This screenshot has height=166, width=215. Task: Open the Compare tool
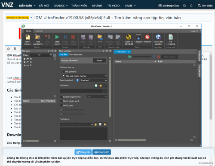pyautogui.click(x=138, y=39)
